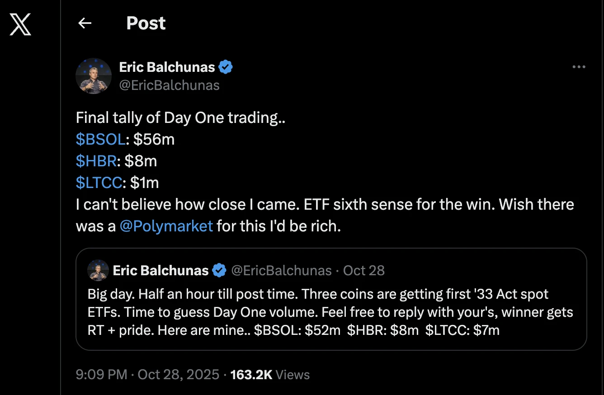Open the $HBR cashtag page
This screenshot has height=395, width=604.
click(x=96, y=161)
